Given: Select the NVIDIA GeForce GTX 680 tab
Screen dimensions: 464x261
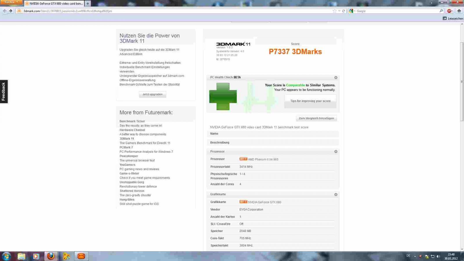Looking at the screenshot, I should (54, 3).
